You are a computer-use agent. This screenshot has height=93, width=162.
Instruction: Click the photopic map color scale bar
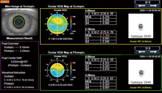pos(71,70)
